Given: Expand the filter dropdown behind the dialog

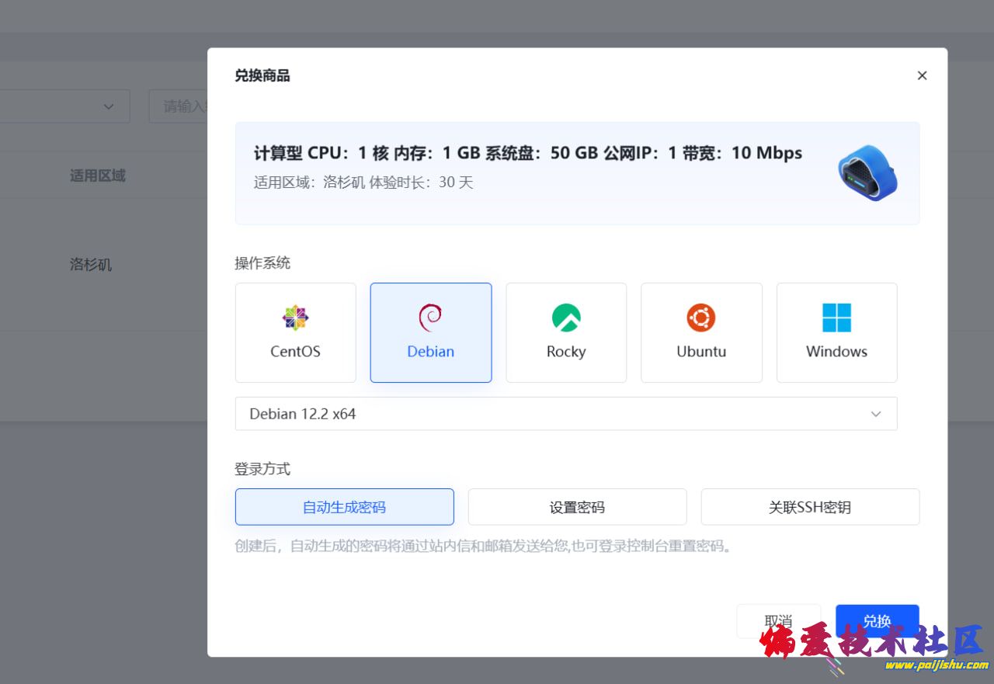Looking at the screenshot, I should pos(108,106).
